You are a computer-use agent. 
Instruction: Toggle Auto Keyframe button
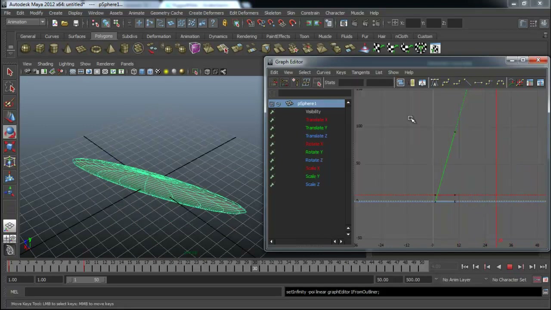coord(537,280)
